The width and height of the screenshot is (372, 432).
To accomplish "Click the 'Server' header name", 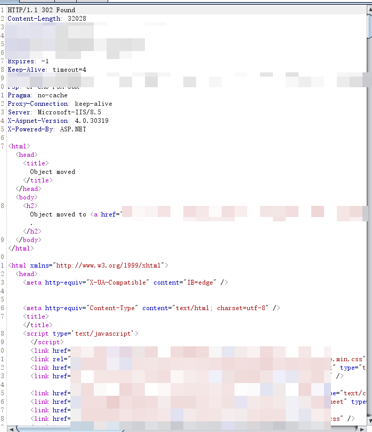I will 19,112.
